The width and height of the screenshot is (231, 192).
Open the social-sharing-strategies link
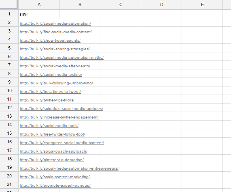pos(55,49)
